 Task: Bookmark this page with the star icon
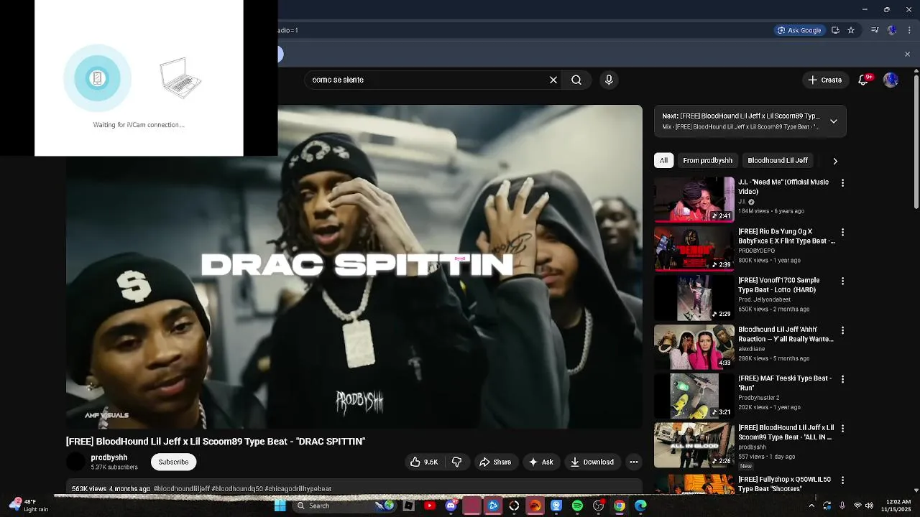click(x=851, y=30)
